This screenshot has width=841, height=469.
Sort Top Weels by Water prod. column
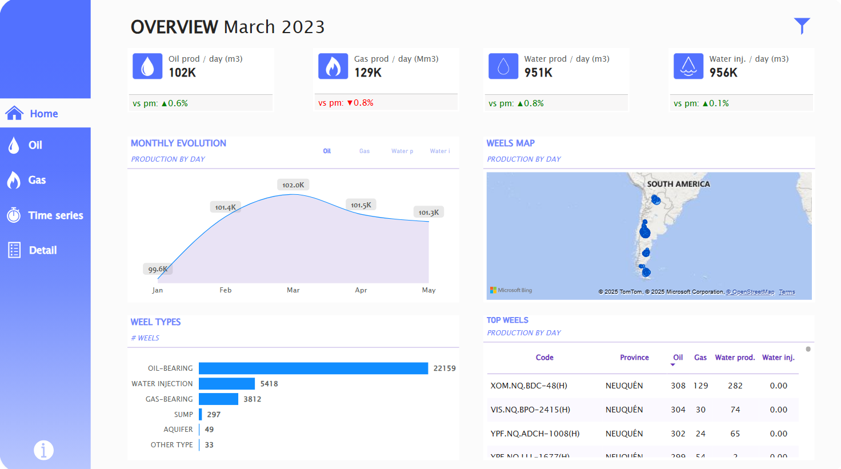pyautogui.click(x=735, y=357)
